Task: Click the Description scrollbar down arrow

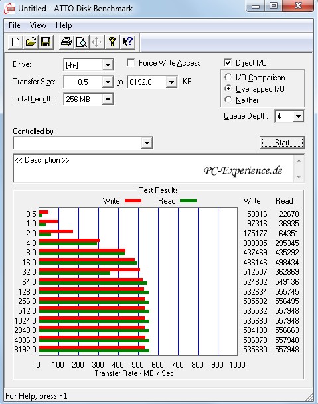Action: (299, 177)
